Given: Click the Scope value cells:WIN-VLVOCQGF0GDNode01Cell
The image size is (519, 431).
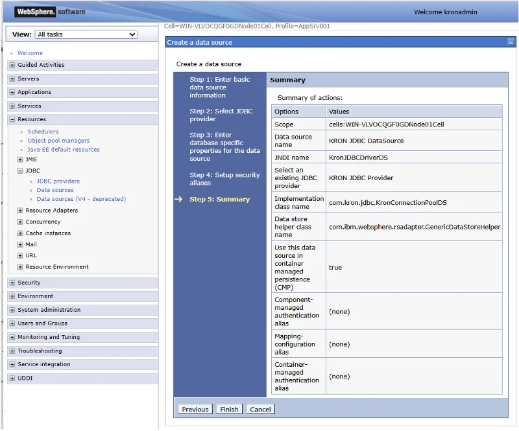Looking at the screenshot, I should point(387,124).
